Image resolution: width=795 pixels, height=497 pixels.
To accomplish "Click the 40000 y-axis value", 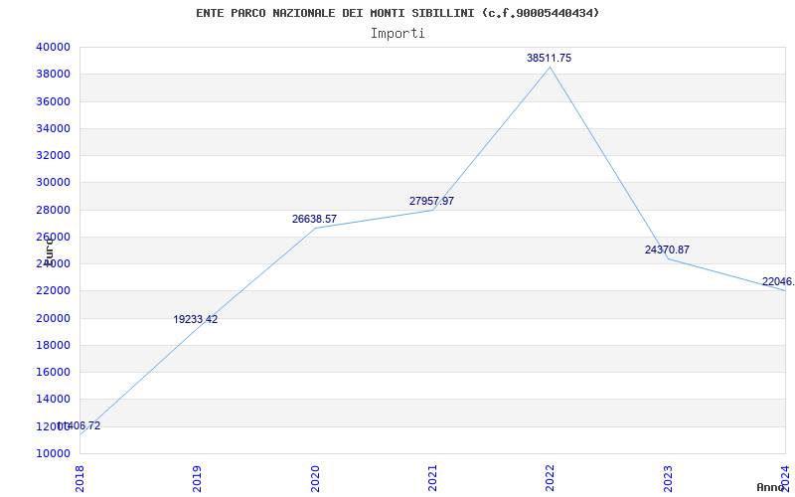I will point(53,47).
